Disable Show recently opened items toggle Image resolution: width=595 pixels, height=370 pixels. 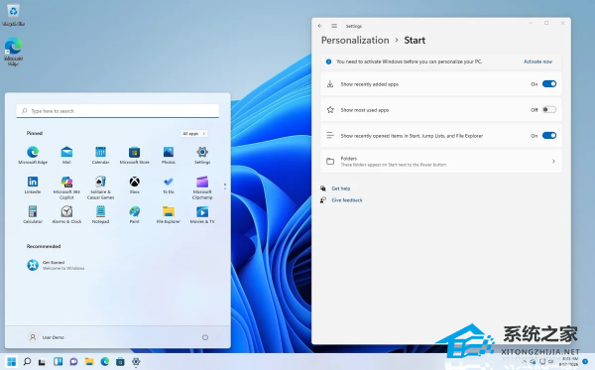(549, 136)
